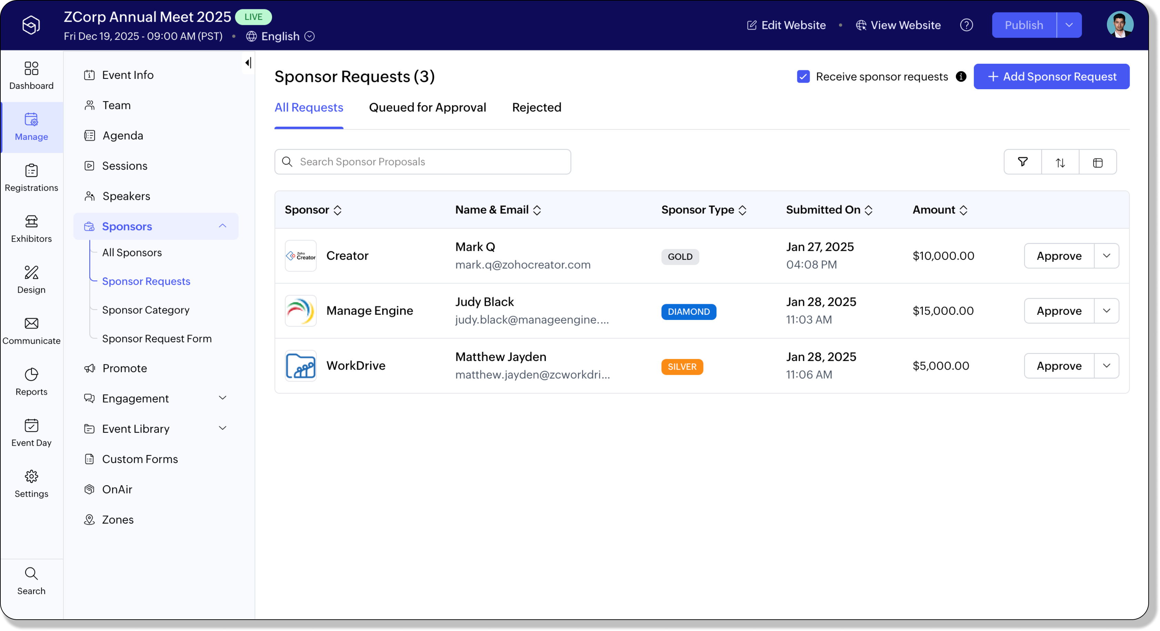Click info icon beside Receive sponsor requests
The height and width of the screenshot is (631, 1160).
pos(960,76)
